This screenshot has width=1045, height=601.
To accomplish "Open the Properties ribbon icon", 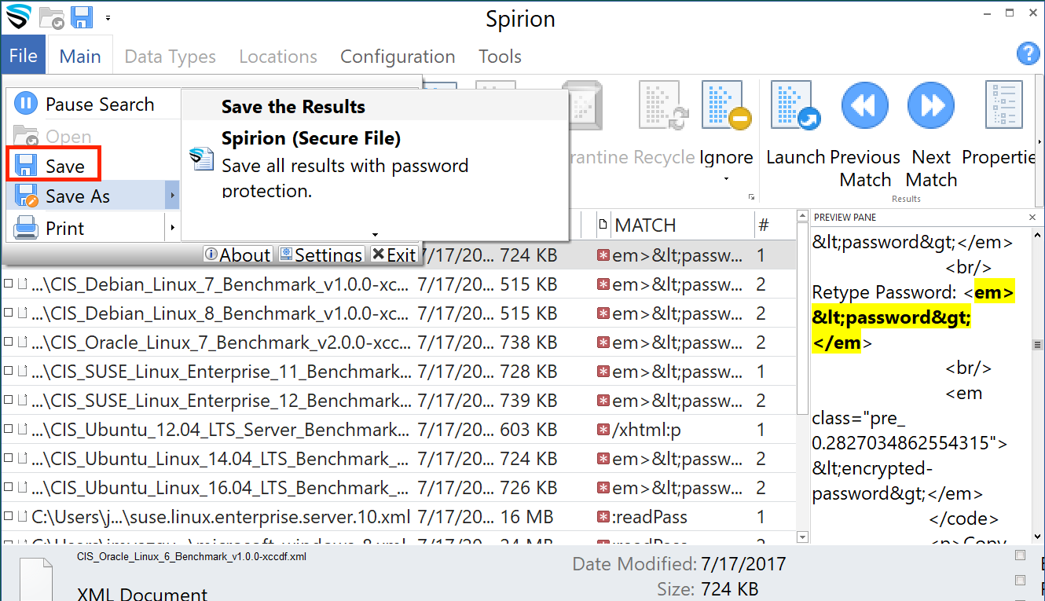I will pos(1003,106).
